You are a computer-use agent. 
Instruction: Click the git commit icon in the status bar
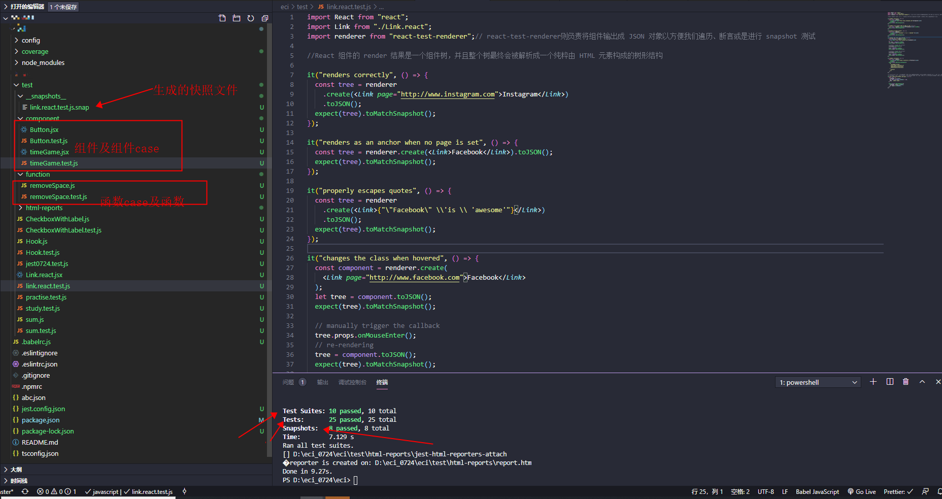click(184, 491)
